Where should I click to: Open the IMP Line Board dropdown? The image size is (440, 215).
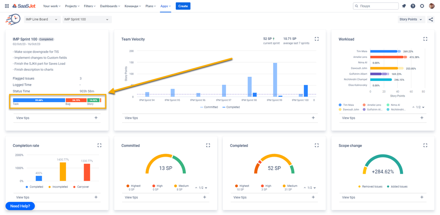pos(42,19)
